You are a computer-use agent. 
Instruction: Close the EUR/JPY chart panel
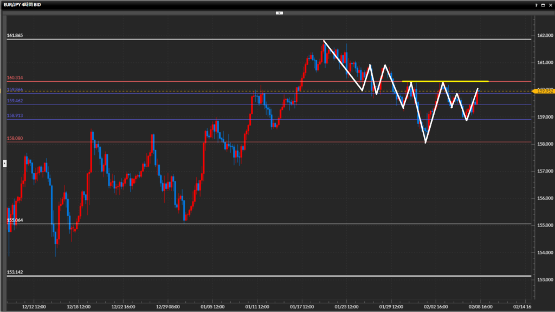pyautogui.click(x=550, y=4)
